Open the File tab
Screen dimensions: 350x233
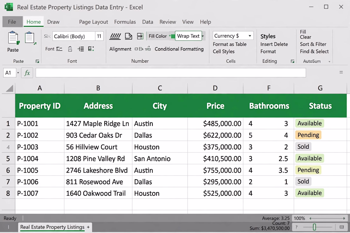point(12,22)
